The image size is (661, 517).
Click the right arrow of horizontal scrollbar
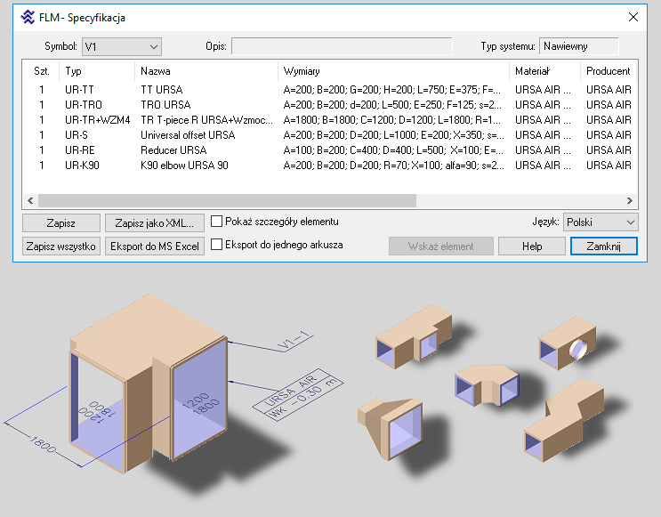click(630, 201)
